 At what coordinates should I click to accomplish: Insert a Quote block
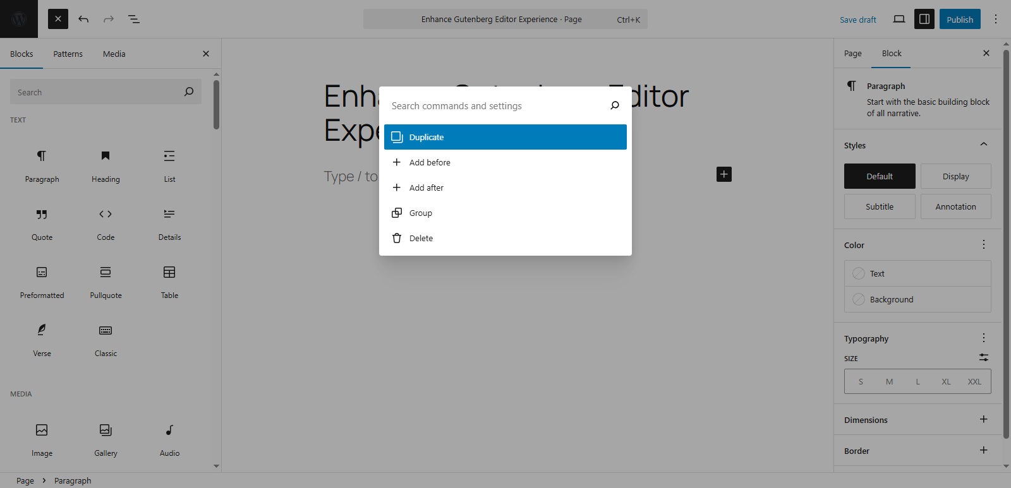click(42, 224)
